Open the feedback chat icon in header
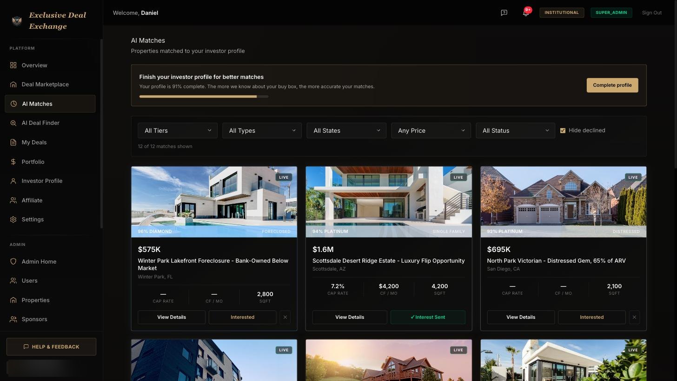Image resolution: width=677 pixels, height=381 pixels. click(x=504, y=13)
